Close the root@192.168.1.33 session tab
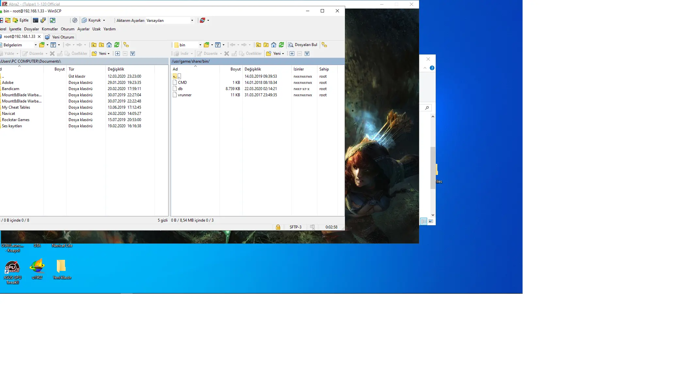696x391 pixels. tap(39, 37)
